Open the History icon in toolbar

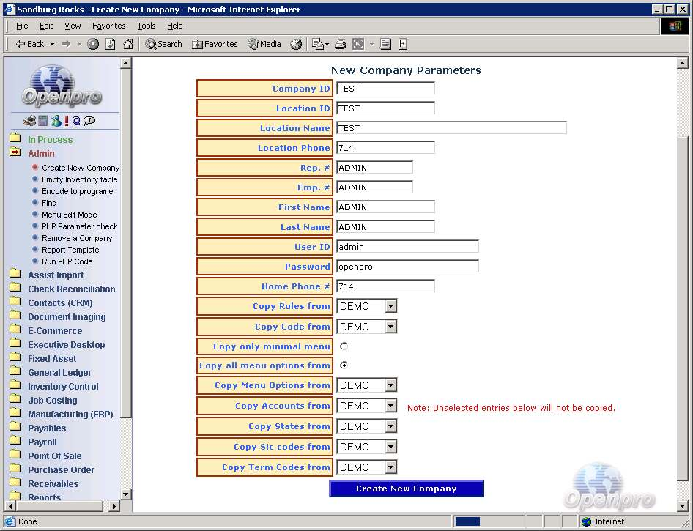tap(296, 44)
